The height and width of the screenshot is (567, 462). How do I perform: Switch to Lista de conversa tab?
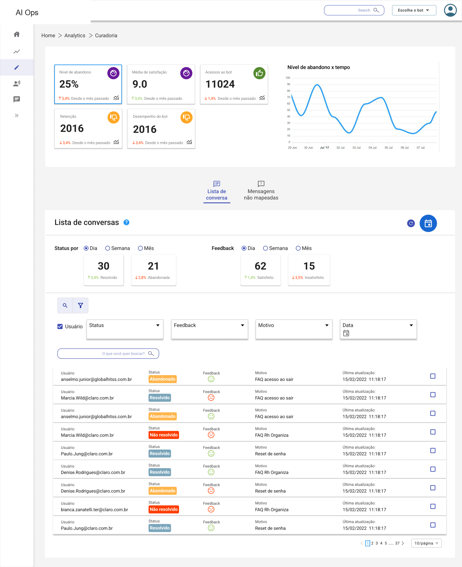[217, 191]
